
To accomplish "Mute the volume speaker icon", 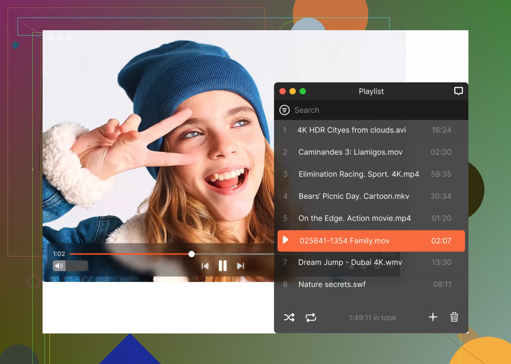I will (x=59, y=266).
